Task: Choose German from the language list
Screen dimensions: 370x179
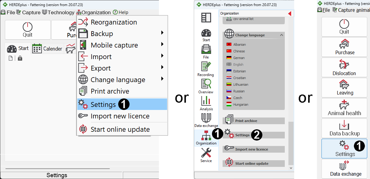Action: tap(239, 58)
